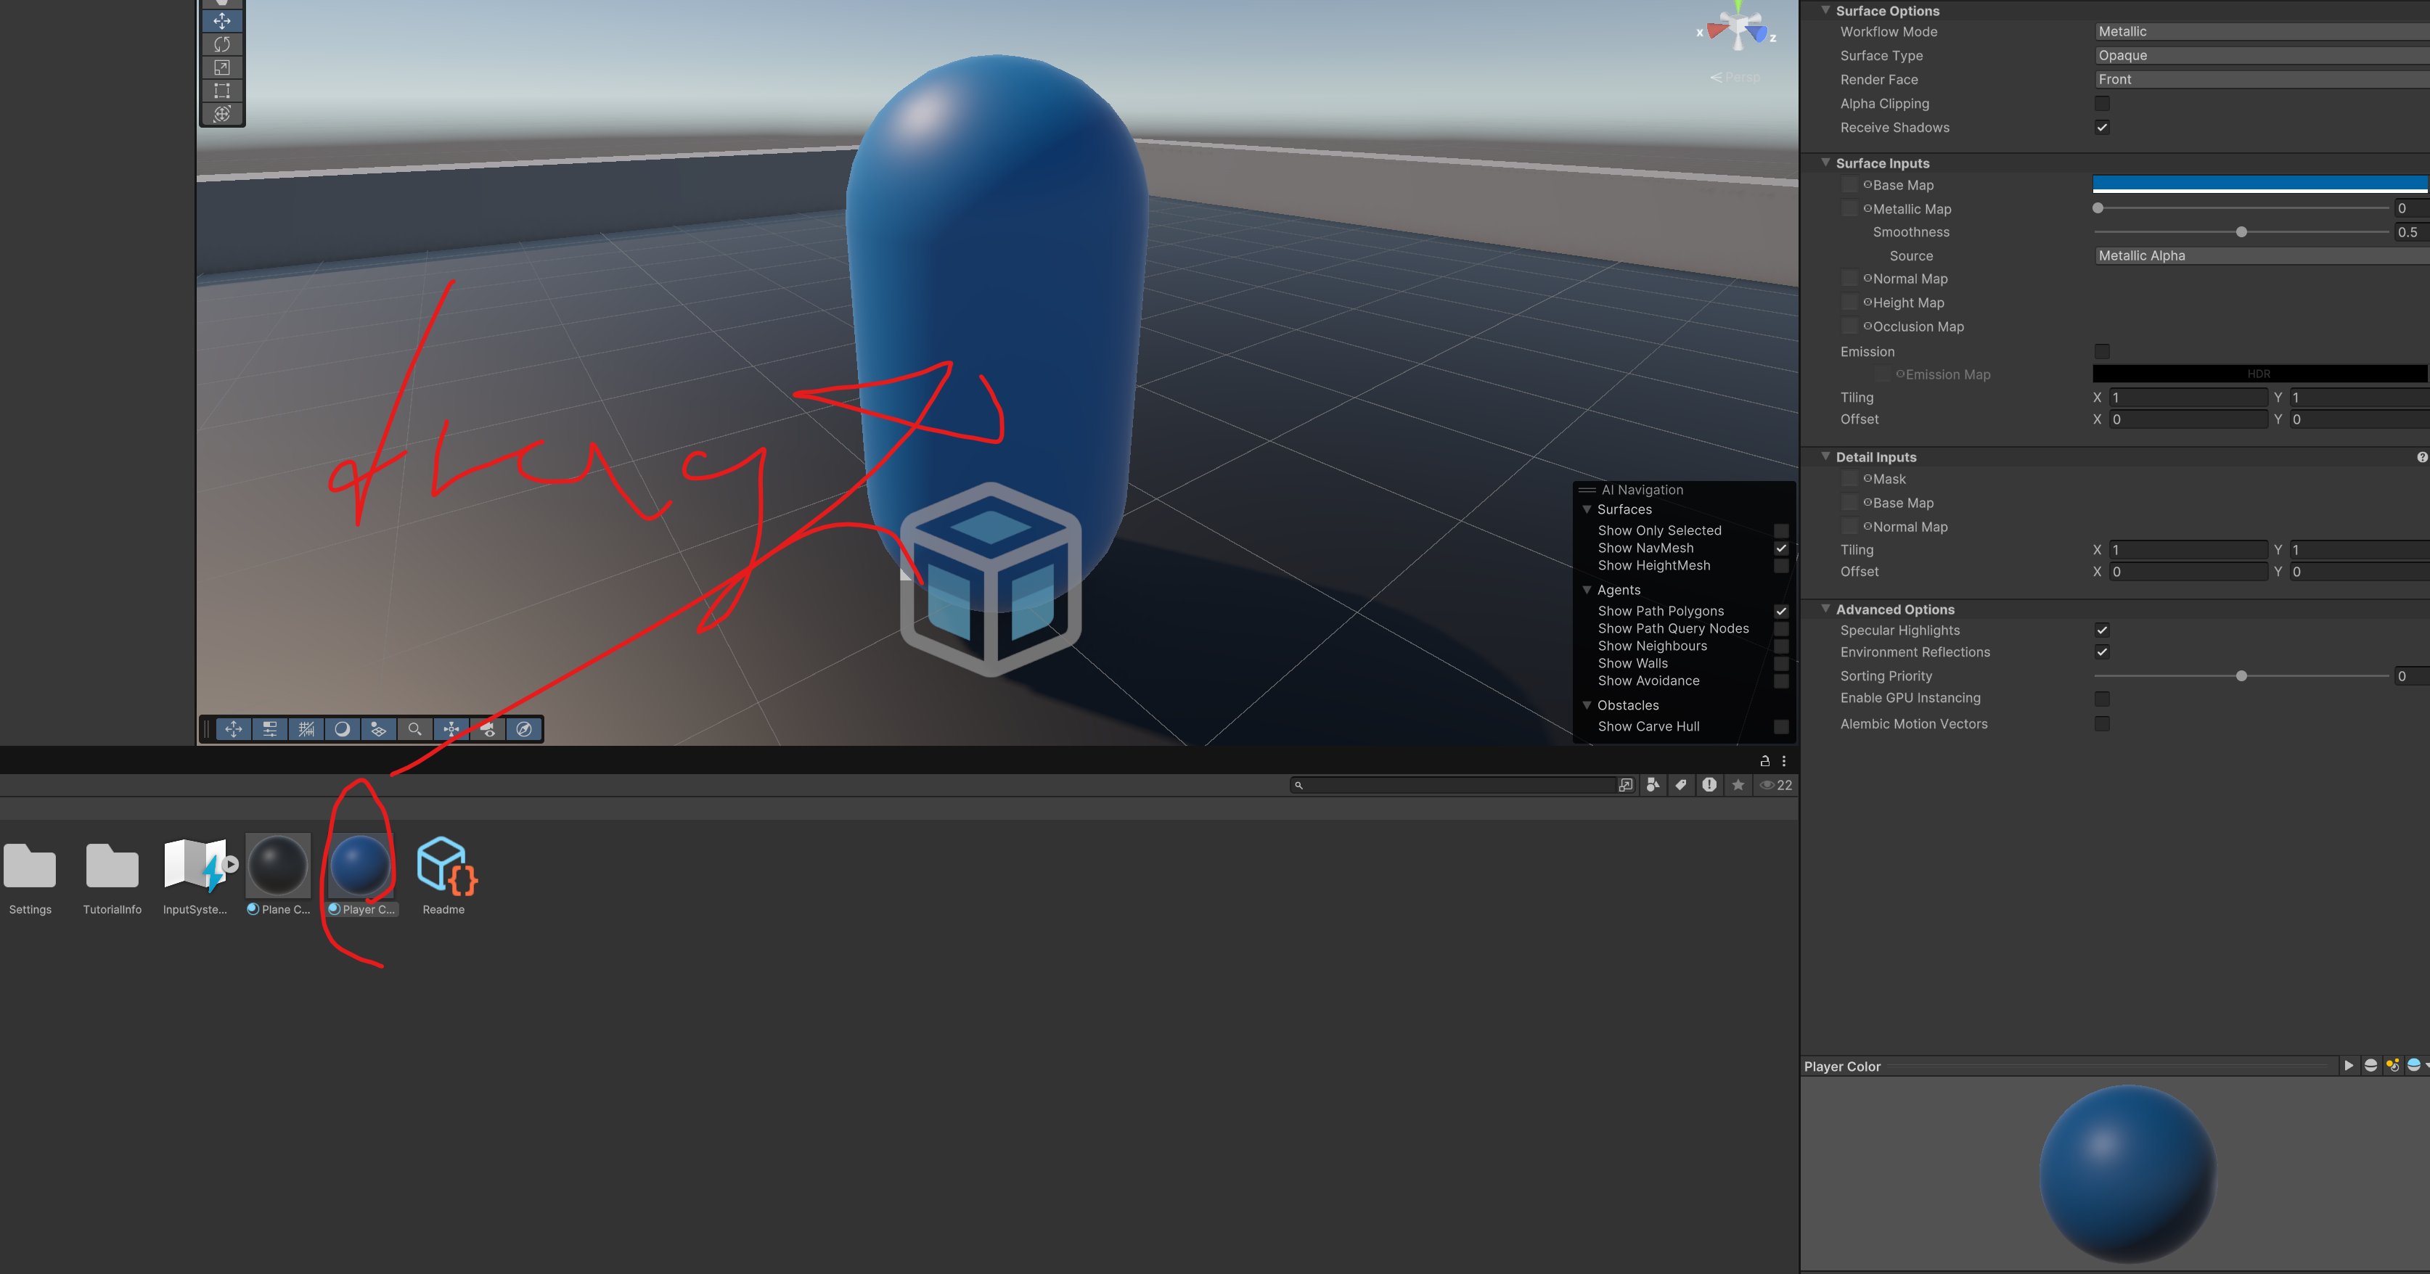Click the favorites star icon in Project panel
The image size is (2430, 1274).
click(1738, 784)
